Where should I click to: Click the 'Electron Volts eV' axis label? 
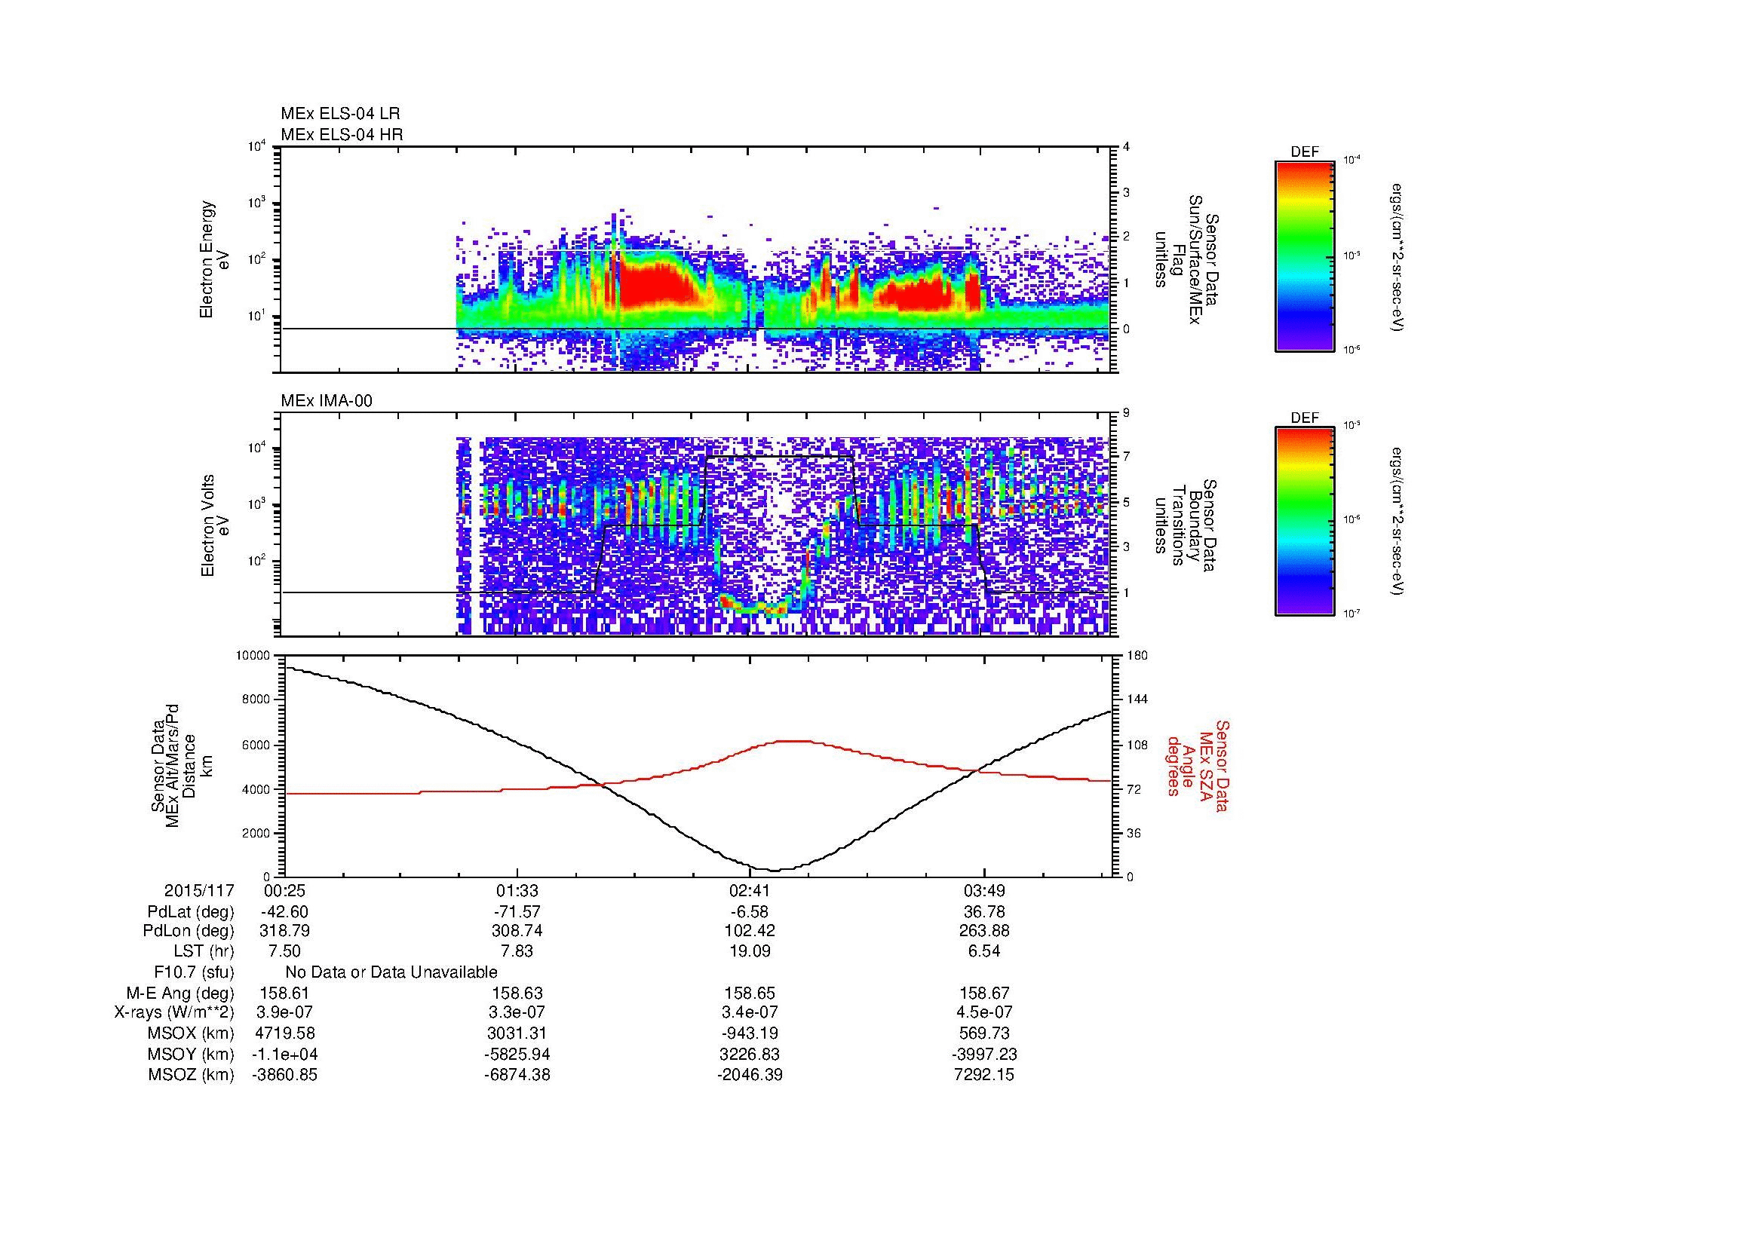(x=214, y=526)
